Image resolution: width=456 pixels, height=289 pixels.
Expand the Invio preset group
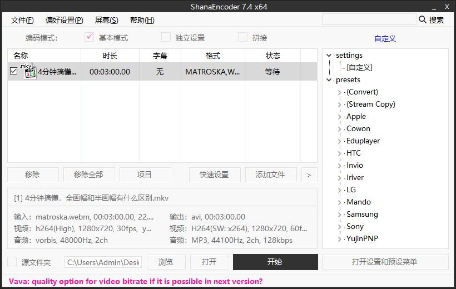(339, 166)
